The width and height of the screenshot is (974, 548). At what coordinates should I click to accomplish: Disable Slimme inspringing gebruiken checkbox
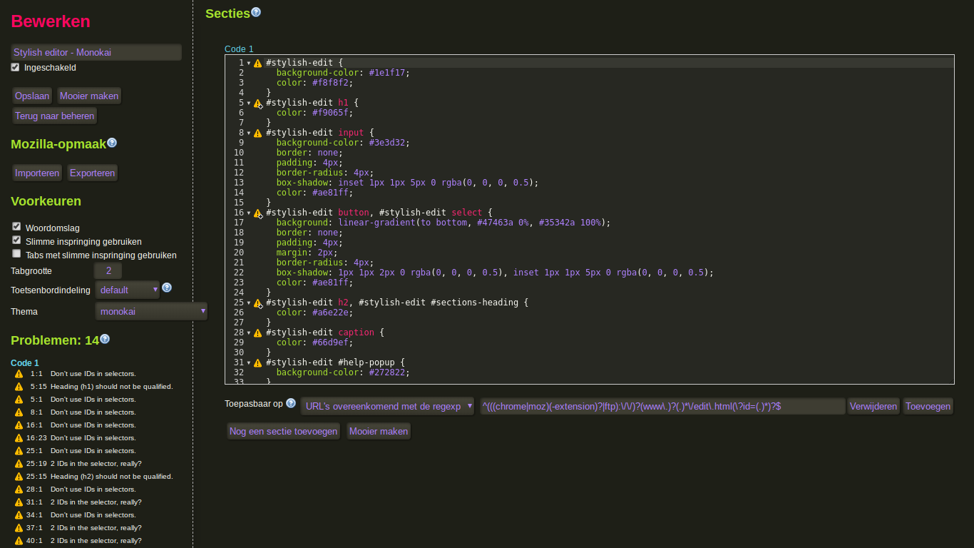click(x=16, y=240)
